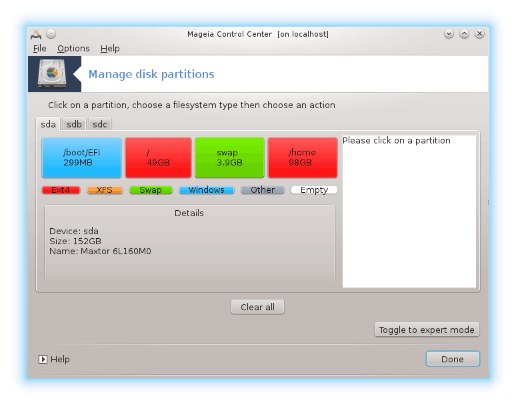The width and height of the screenshot is (516, 405).
Task: Open the Options menu
Action: pyautogui.click(x=73, y=48)
